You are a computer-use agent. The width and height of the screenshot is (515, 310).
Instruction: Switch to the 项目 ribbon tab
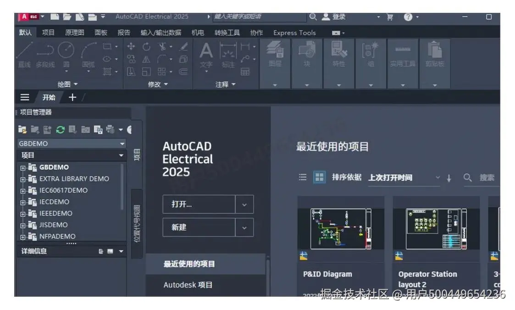[x=48, y=33]
